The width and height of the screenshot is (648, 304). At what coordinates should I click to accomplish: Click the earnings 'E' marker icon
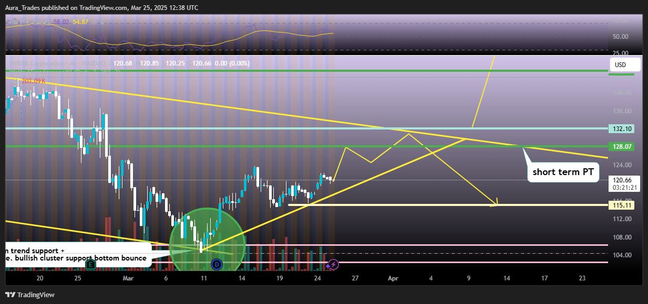click(91, 265)
